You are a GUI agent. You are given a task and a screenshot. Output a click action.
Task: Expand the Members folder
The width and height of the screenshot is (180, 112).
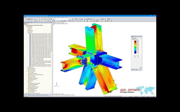[x=27, y=81]
